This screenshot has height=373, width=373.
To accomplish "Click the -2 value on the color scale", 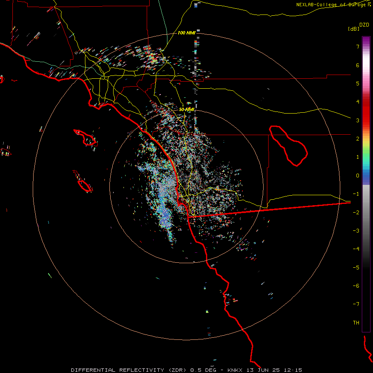I will click(x=356, y=213).
